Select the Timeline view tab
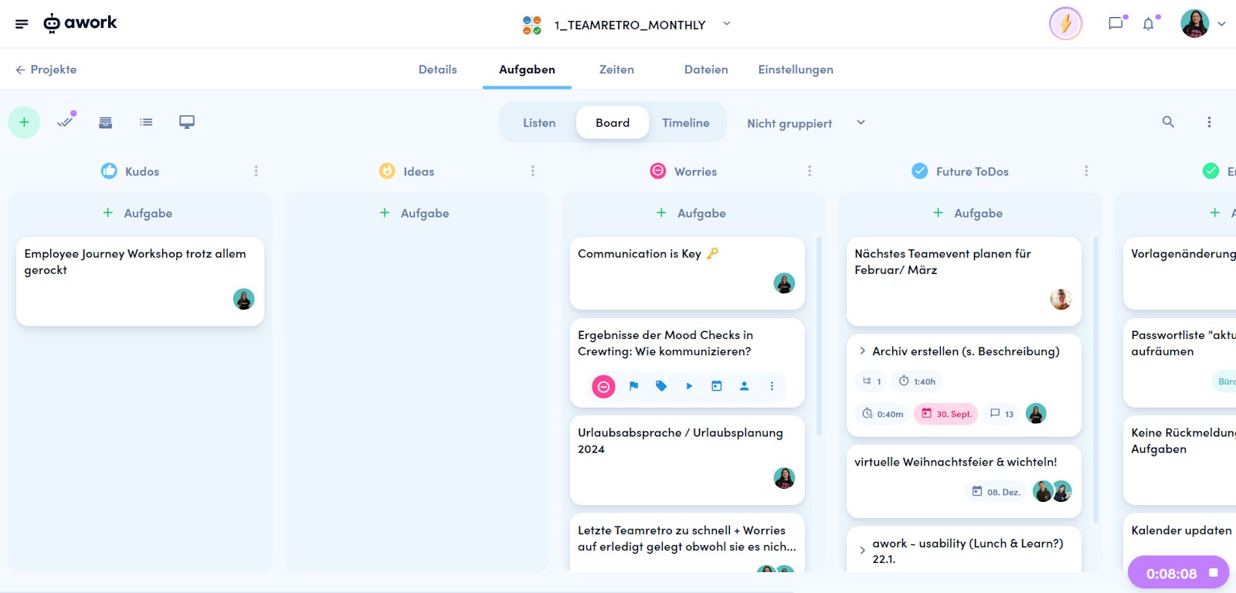 (685, 123)
